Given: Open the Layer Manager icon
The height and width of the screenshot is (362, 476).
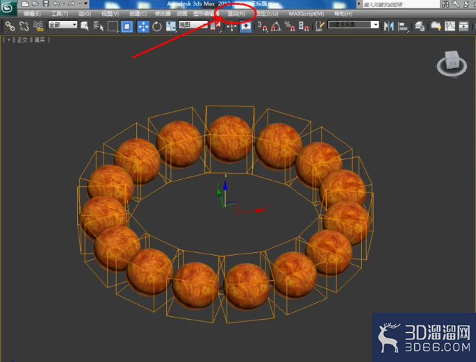Looking at the screenshot, I should tap(420, 26).
